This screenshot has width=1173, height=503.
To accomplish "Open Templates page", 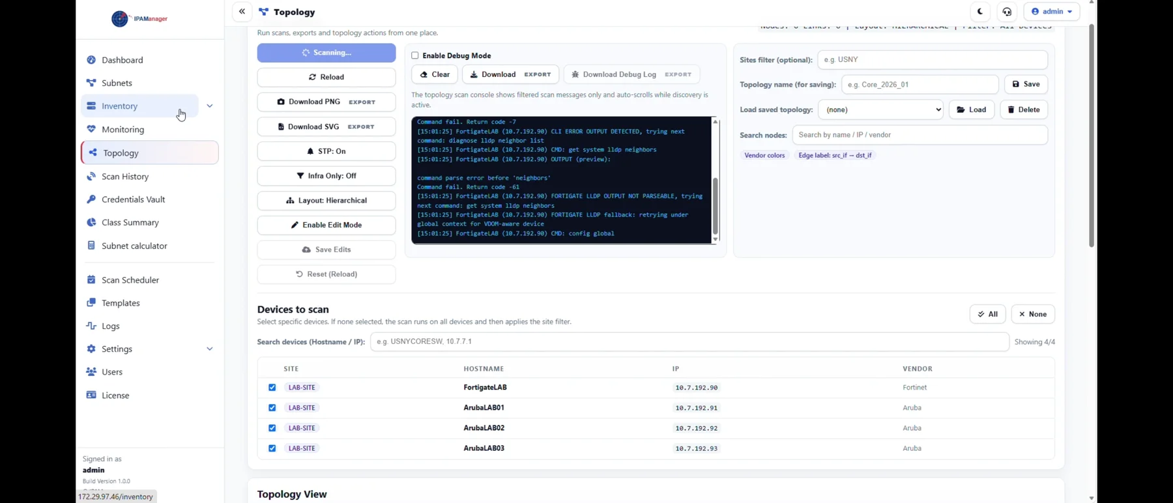I will click(x=121, y=303).
